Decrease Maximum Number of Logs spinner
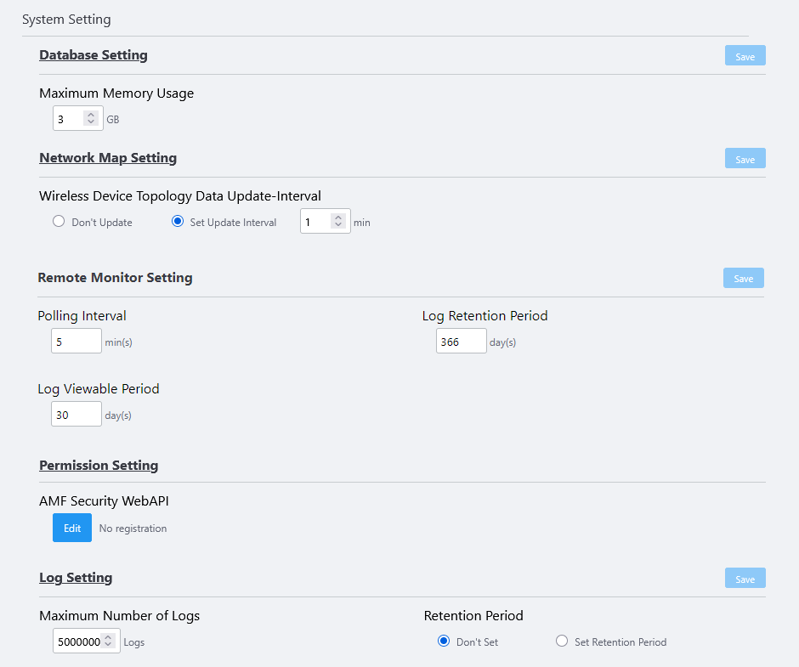Viewport: 799px width, 667px height. click(x=108, y=645)
